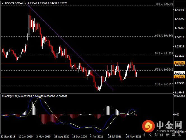The image size is (186, 140).
Task: Click the 1.25770 current price label
Action: point(179,73)
